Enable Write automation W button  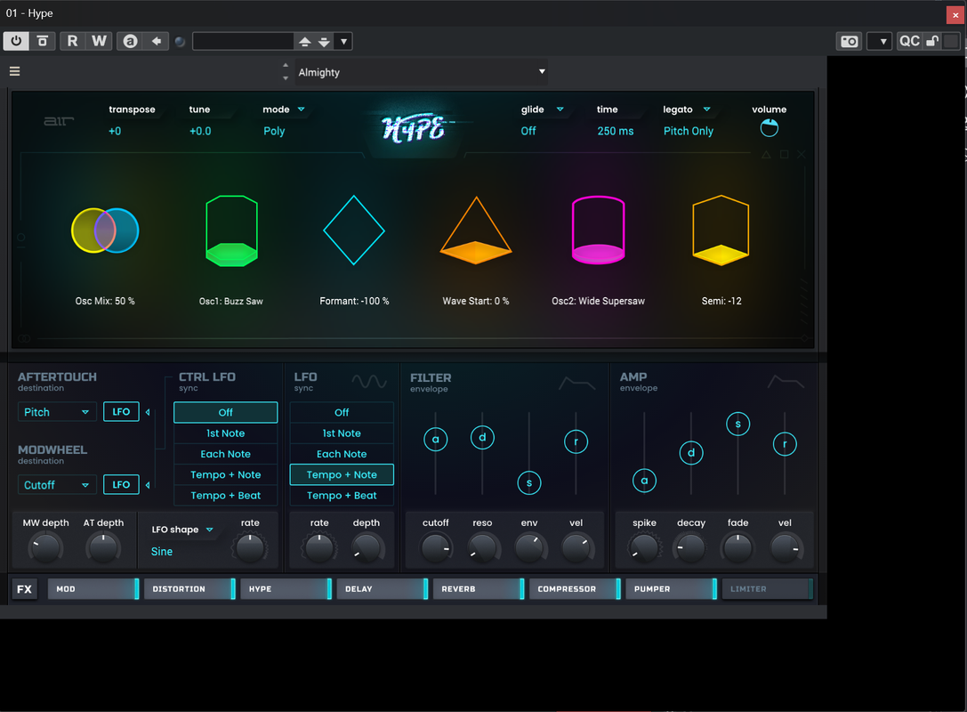(99, 41)
